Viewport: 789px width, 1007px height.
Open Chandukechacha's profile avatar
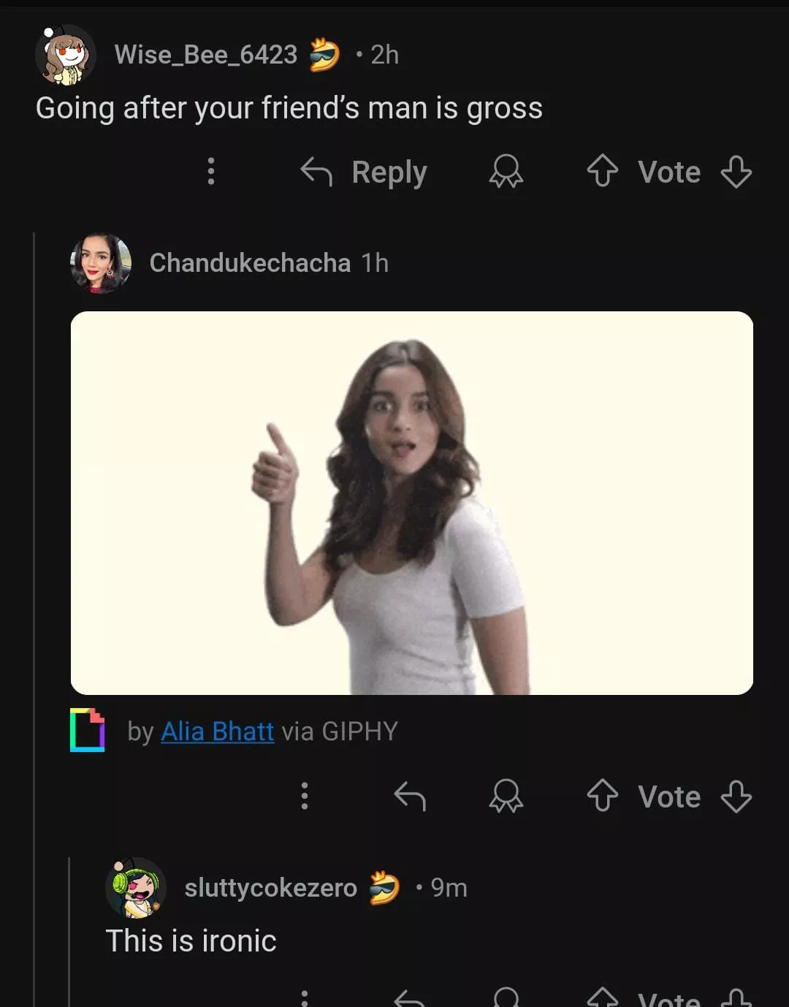[101, 263]
